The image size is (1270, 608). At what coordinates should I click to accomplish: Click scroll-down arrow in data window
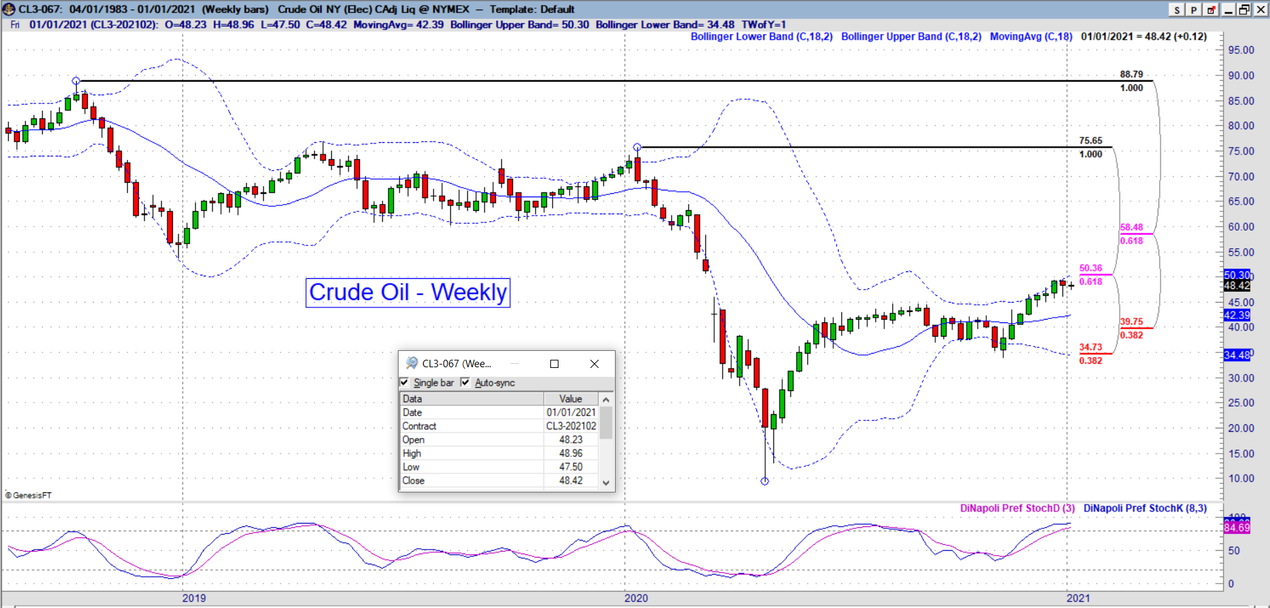[606, 482]
